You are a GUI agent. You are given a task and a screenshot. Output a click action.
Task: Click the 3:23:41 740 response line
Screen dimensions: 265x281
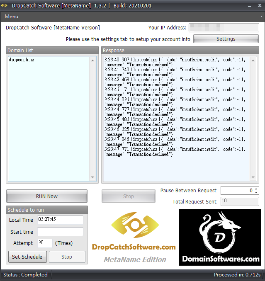click(x=175, y=72)
